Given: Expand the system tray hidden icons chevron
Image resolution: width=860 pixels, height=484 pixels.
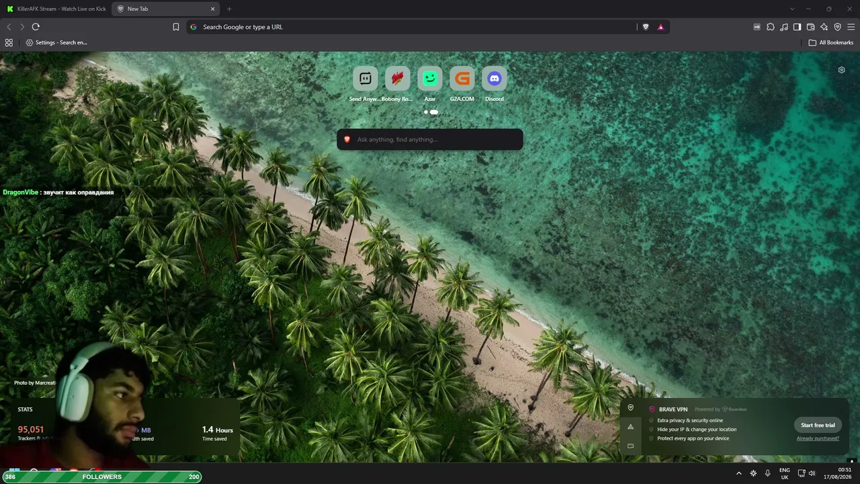Looking at the screenshot, I should click(739, 473).
